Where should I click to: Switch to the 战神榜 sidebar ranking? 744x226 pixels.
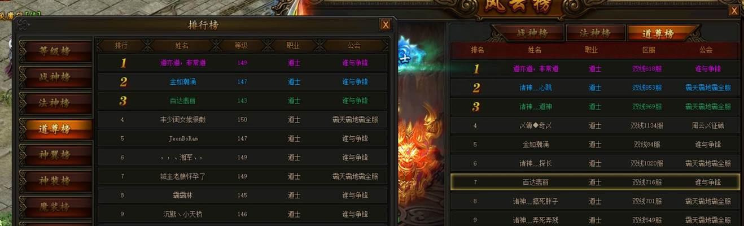tap(56, 77)
